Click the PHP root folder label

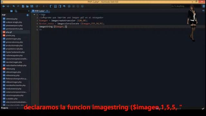(4, 15)
